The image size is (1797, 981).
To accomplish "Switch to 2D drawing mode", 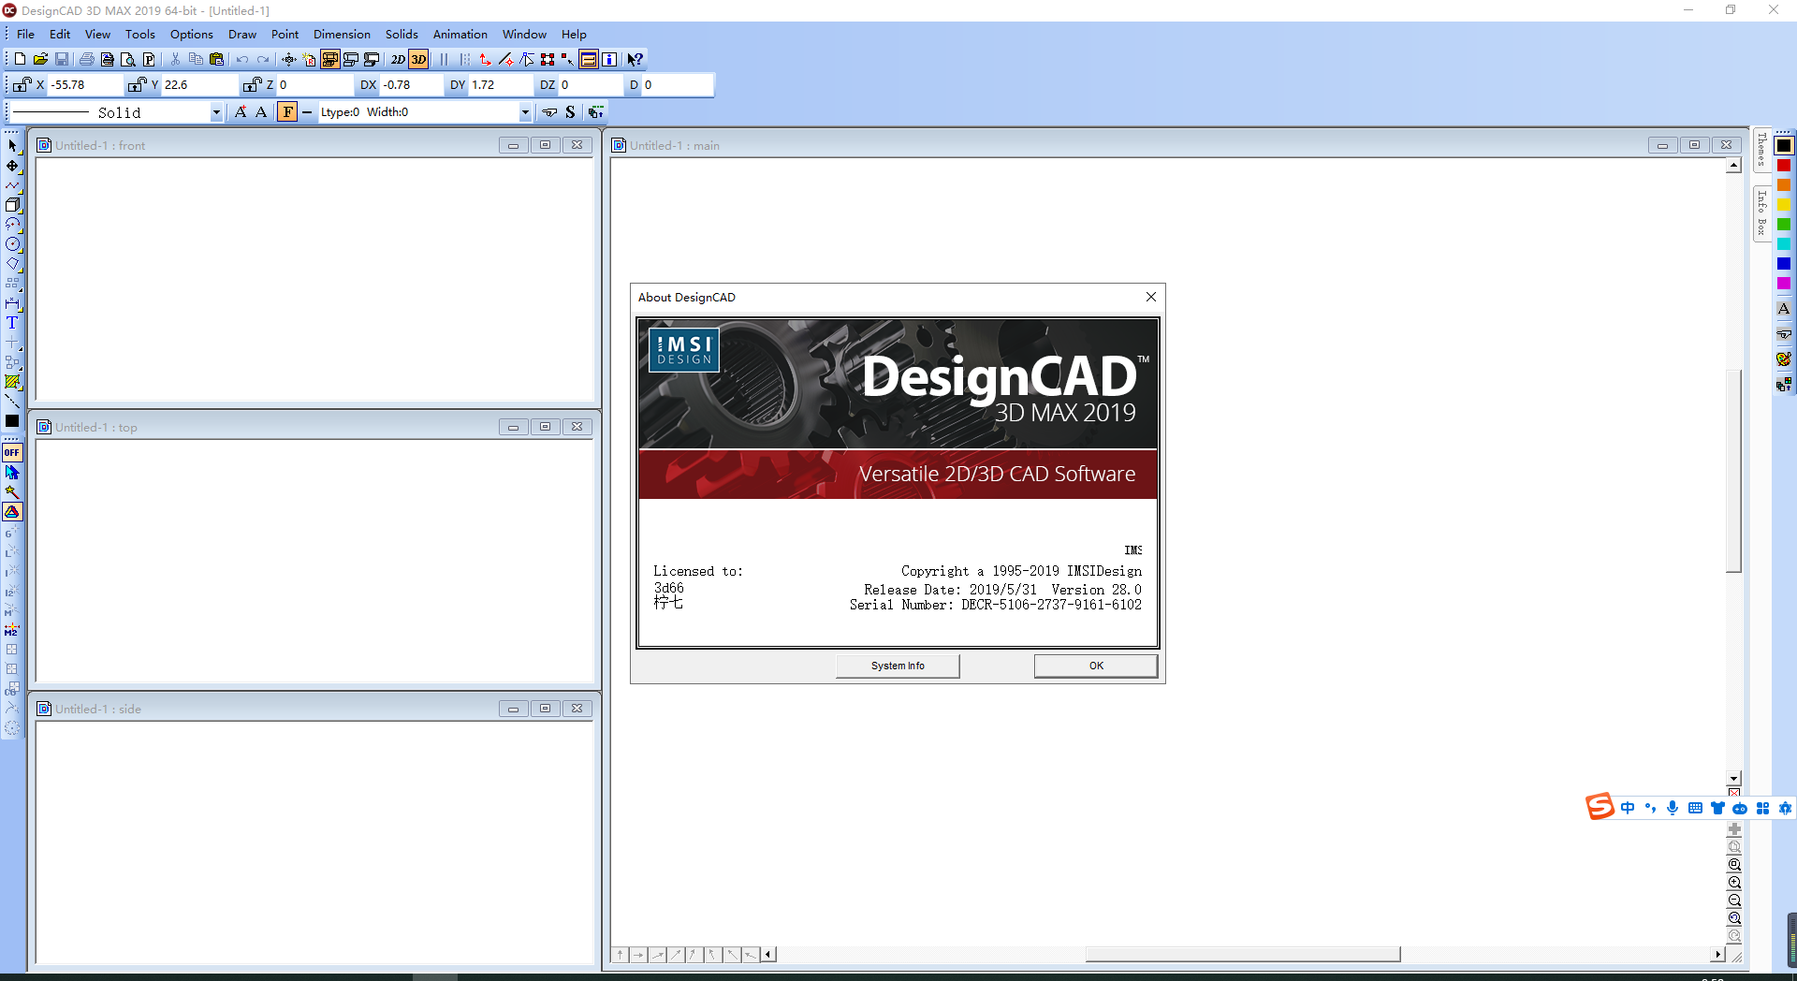I will (397, 58).
